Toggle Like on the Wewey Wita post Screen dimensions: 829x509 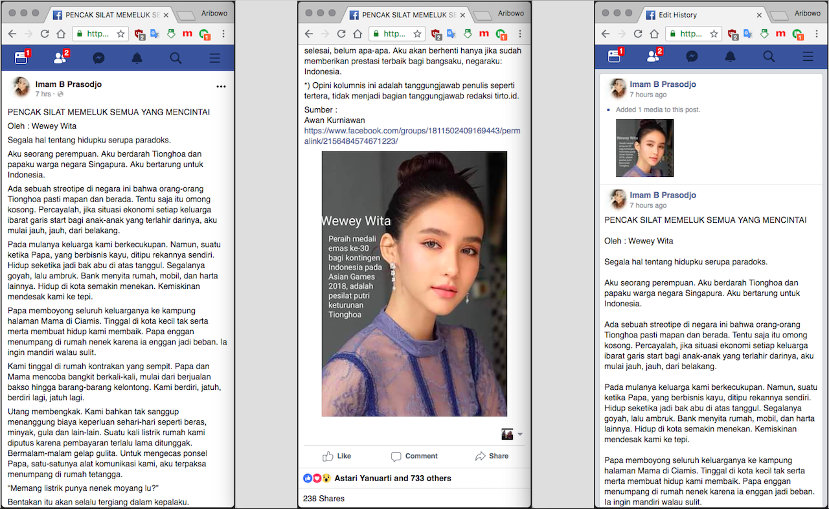click(337, 456)
